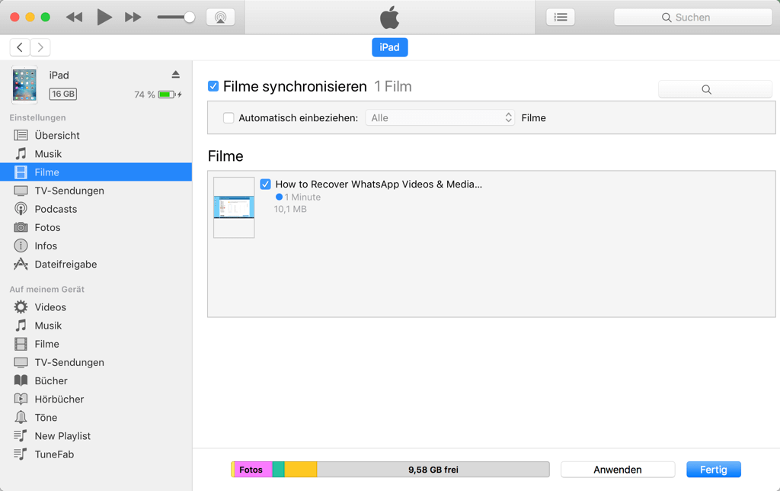Open the Up Next list button
The width and height of the screenshot is (780, 491).
click(x=561, y=18)
